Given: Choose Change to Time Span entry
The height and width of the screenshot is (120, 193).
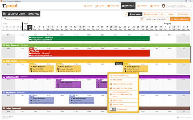Looking at the screenshot, I should coord(123,88).
